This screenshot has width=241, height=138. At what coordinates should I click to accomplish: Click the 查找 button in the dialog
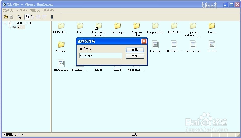tap(135, 50)
